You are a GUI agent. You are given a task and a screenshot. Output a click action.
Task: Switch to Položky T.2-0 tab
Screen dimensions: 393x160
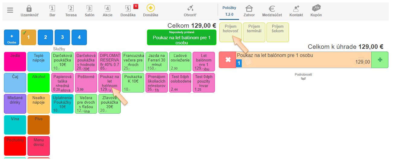click(x=229, y=11)
